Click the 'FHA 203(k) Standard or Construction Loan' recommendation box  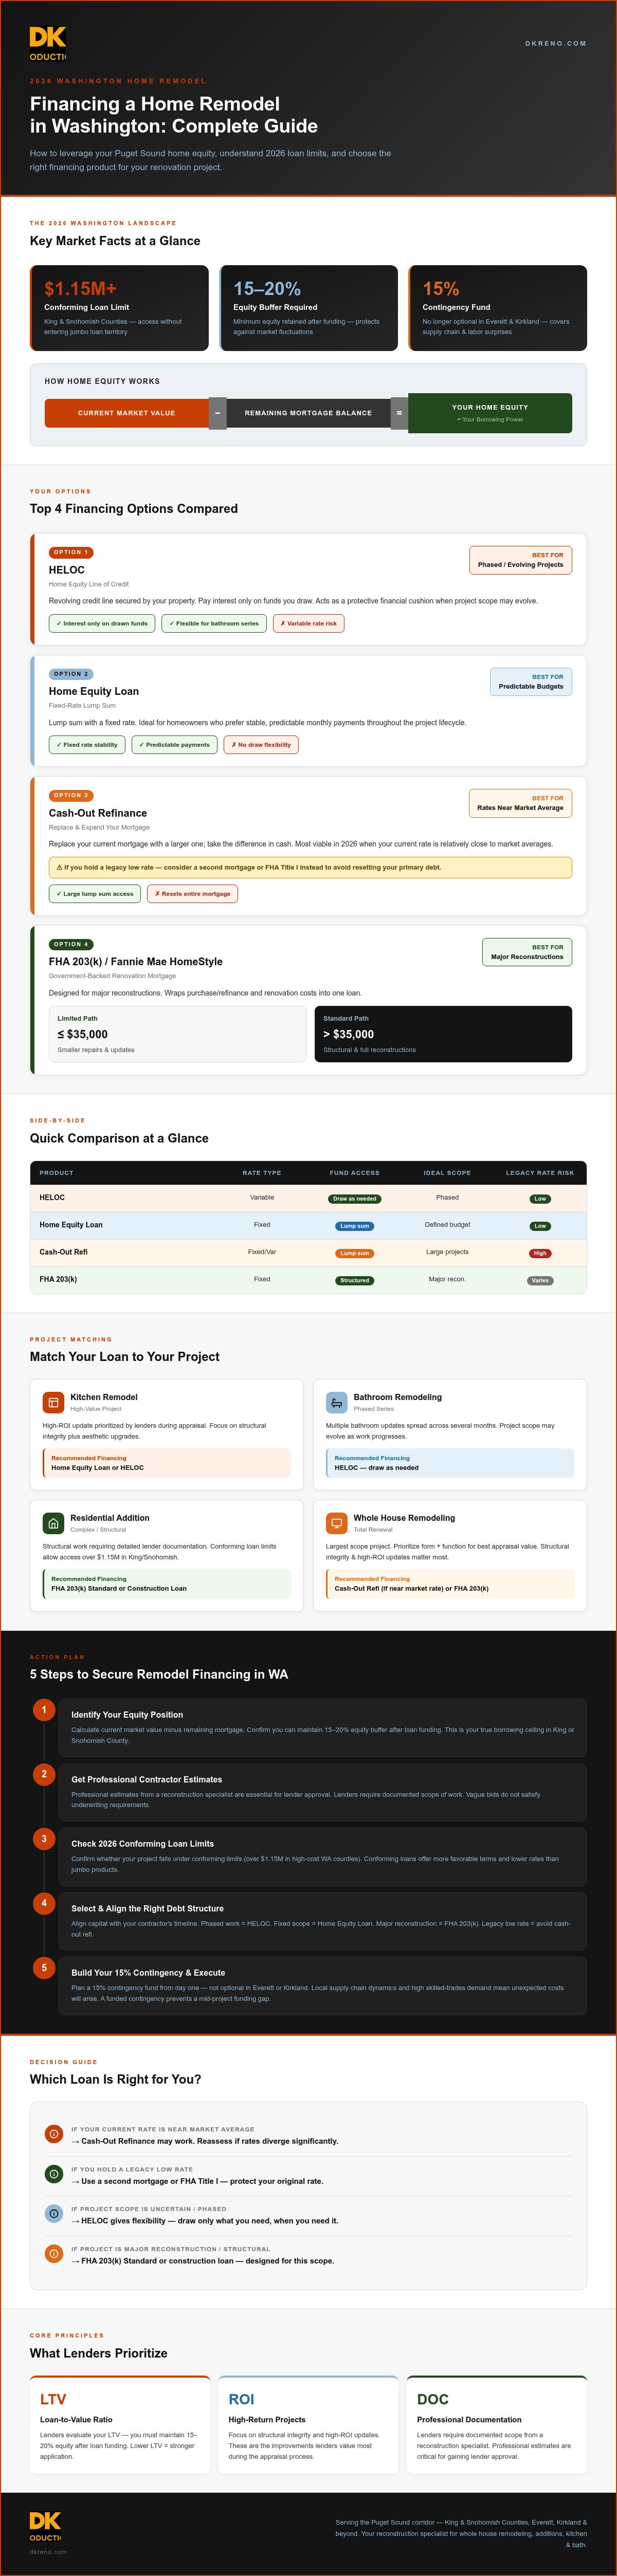point(167,1584)
